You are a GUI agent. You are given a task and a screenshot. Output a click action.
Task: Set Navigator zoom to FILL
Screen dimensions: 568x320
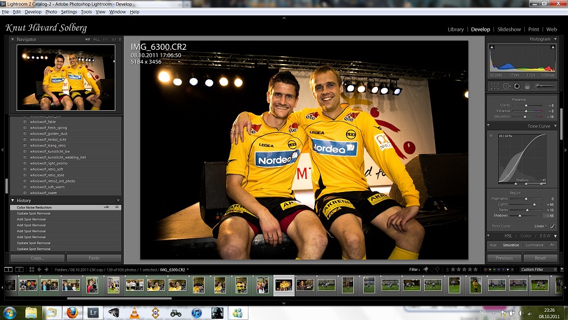(x=96, y=39)
